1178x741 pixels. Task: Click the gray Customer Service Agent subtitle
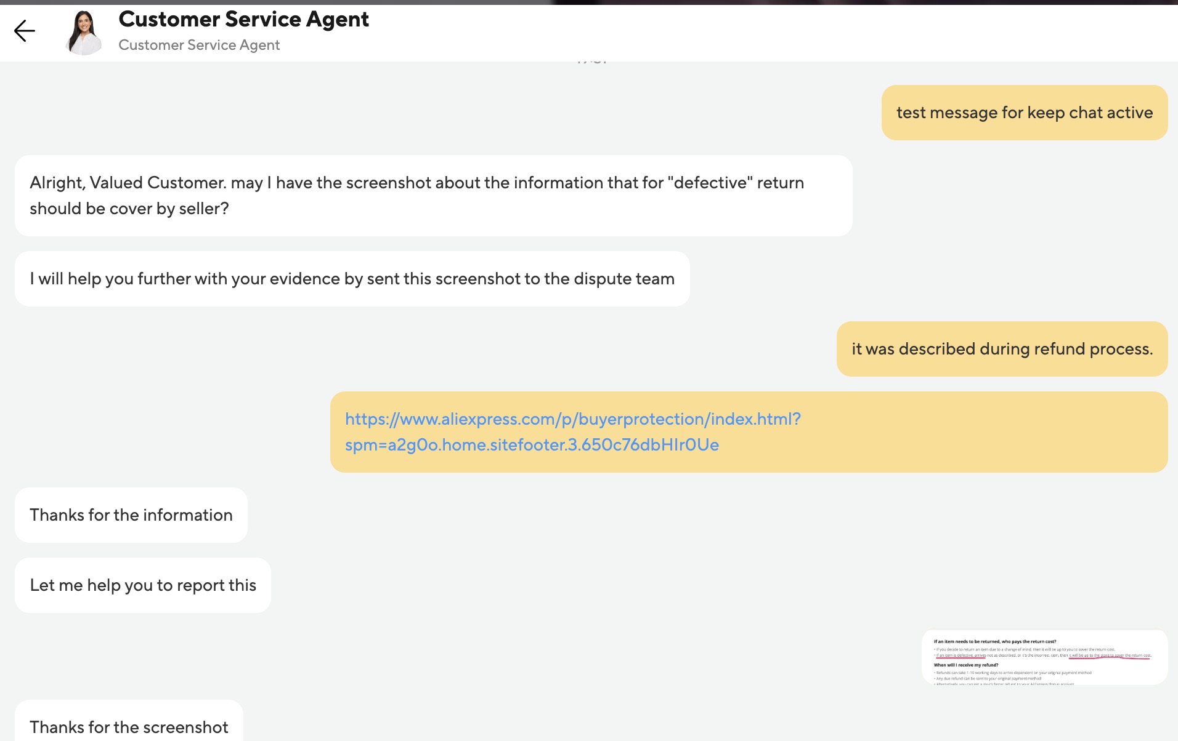(199, 45)
